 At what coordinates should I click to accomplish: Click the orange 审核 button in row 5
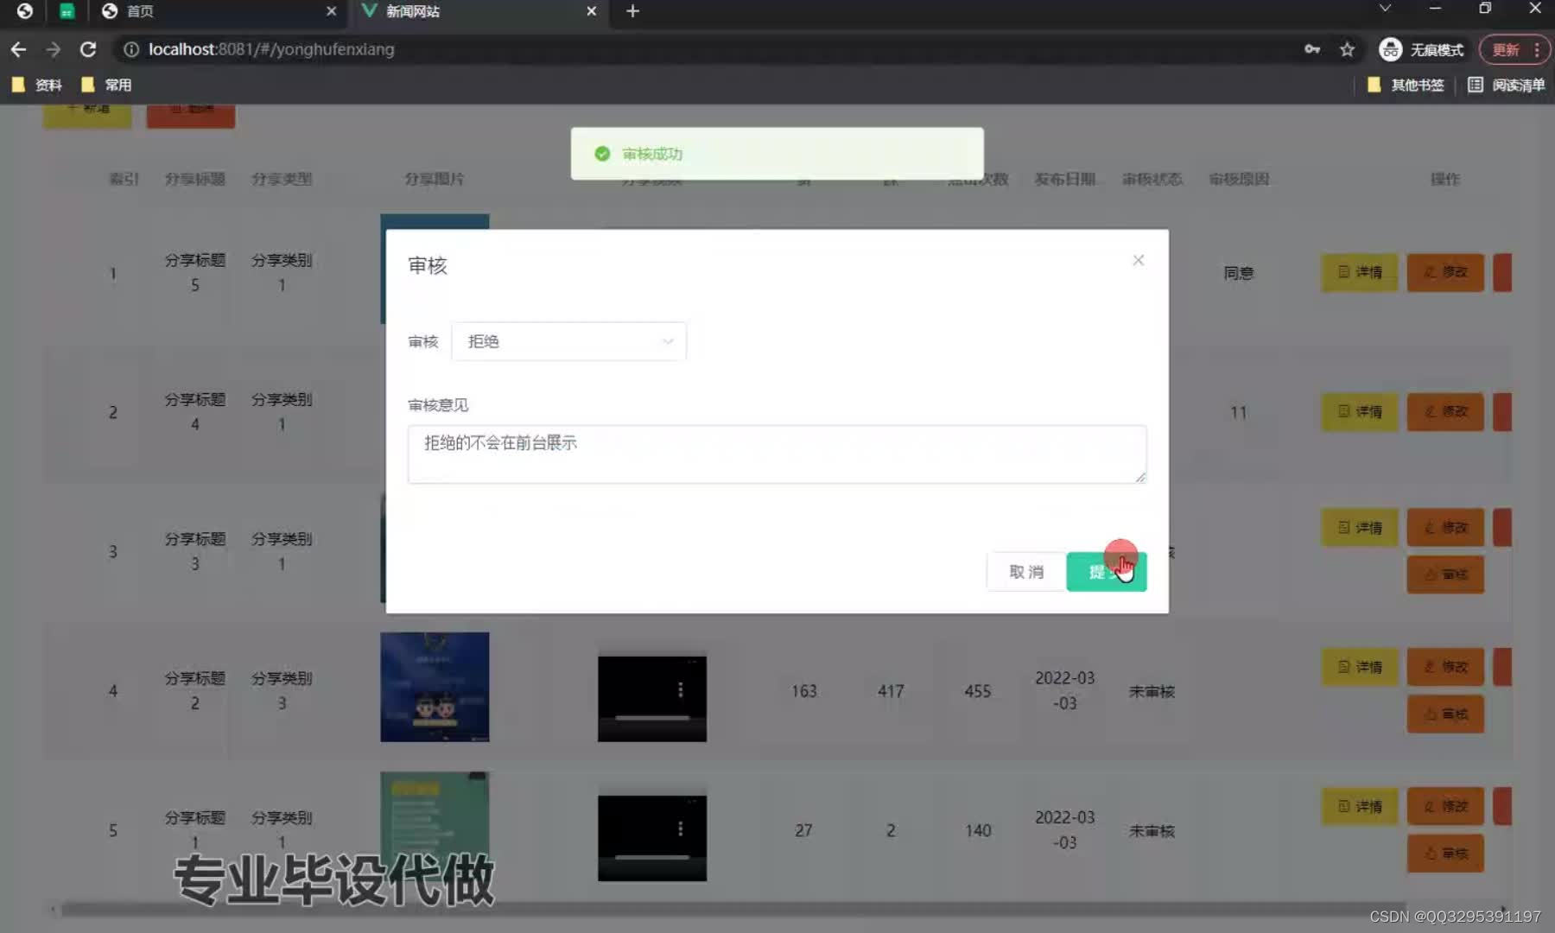(x=1445, y=854)
